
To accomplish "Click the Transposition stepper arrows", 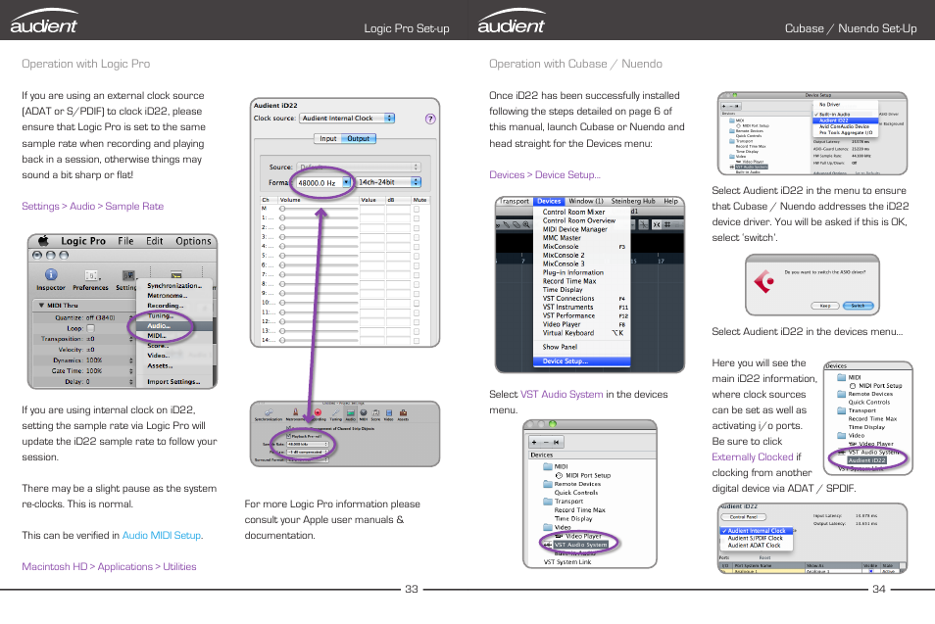I will pos(131,339).
